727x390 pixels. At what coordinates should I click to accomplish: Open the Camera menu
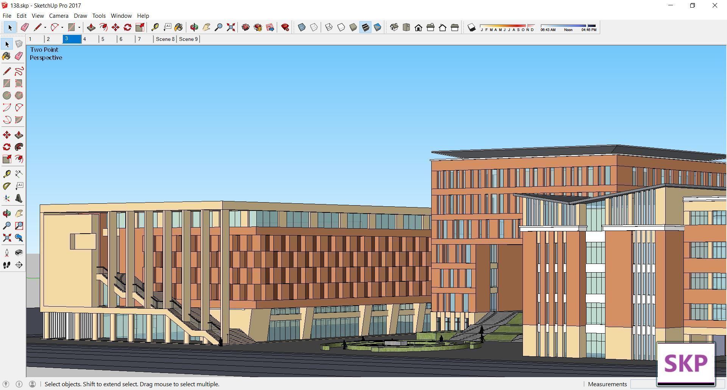tap(58, 16)
